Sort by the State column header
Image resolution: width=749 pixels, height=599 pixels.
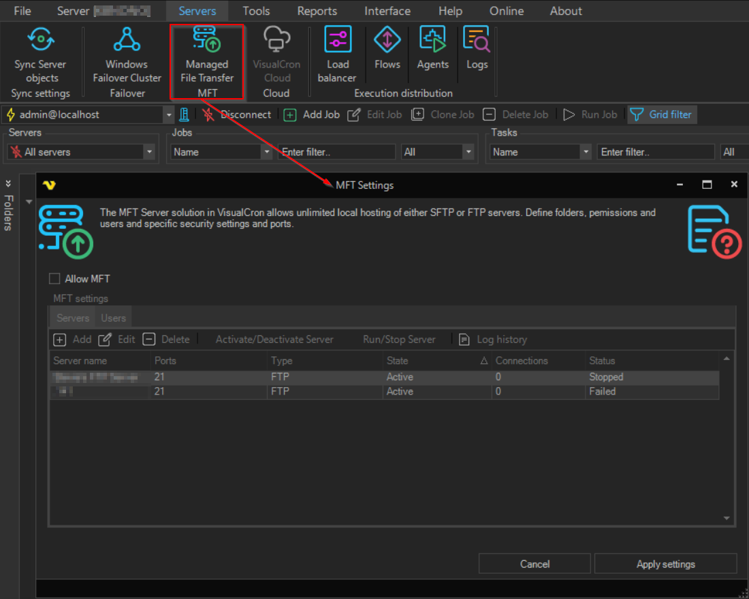[436, 360]
